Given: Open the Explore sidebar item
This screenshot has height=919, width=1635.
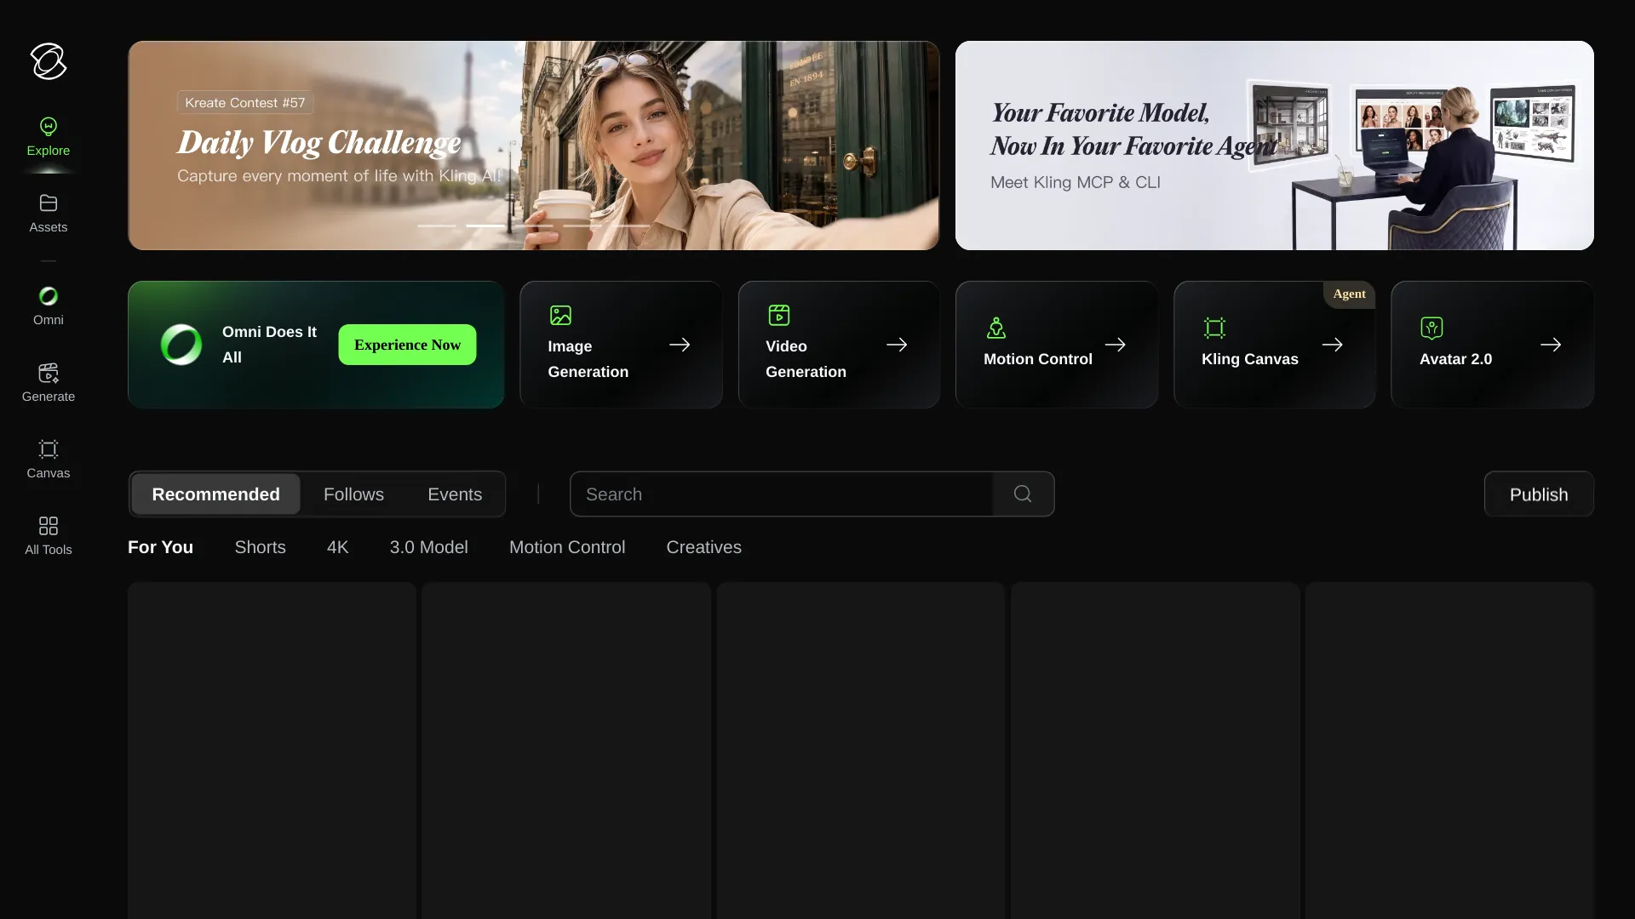Looking at the screenshot, I should pyautogui.click(x=49, y=137).
